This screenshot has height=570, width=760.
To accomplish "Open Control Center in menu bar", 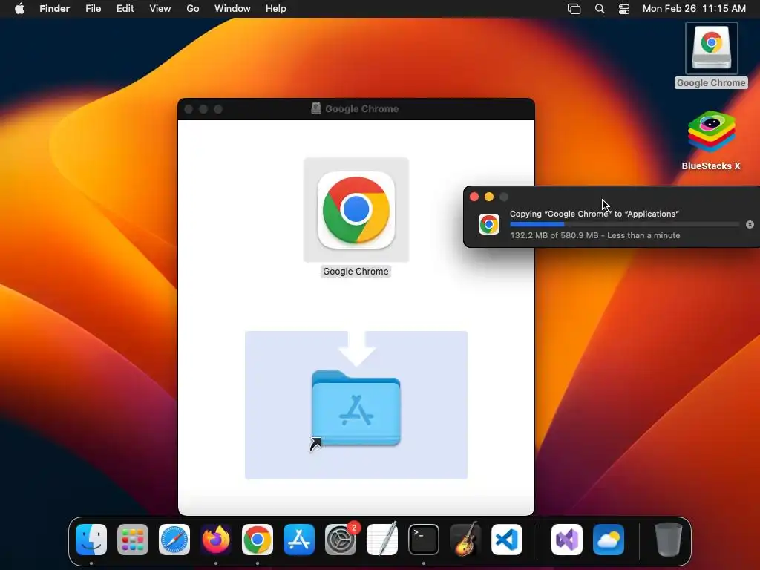I will 623,9.
